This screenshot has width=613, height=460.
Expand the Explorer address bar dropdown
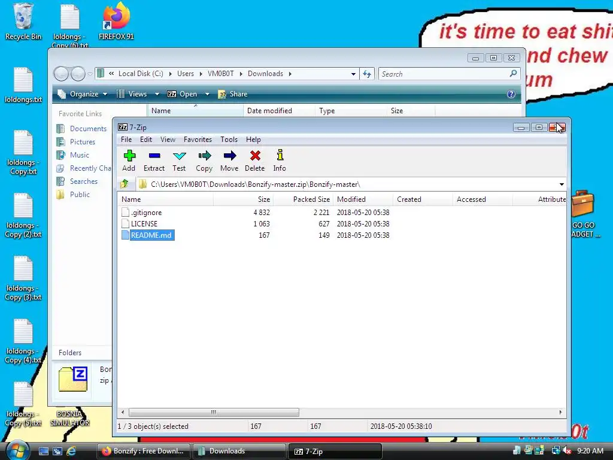coord(353,74)
